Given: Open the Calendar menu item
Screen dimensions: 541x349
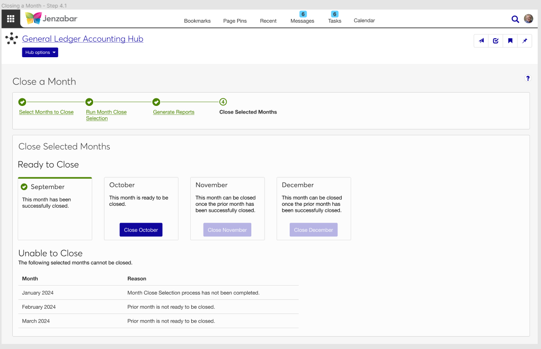Looking at the screenshot, I should [x=364, y=21].
